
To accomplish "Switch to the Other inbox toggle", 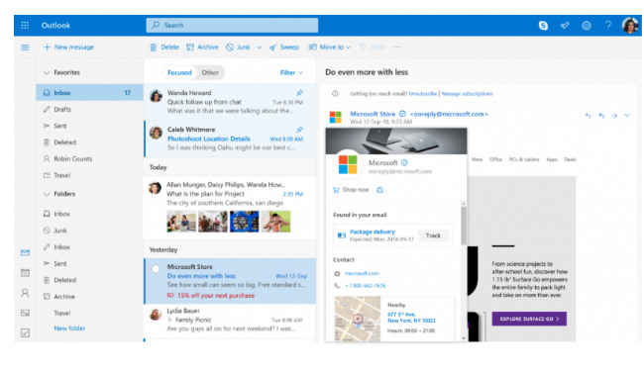I will point(210,72).
